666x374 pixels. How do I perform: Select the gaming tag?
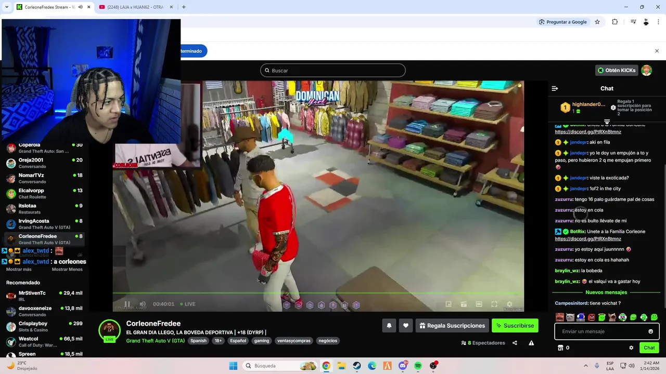[x=262, y=341]
